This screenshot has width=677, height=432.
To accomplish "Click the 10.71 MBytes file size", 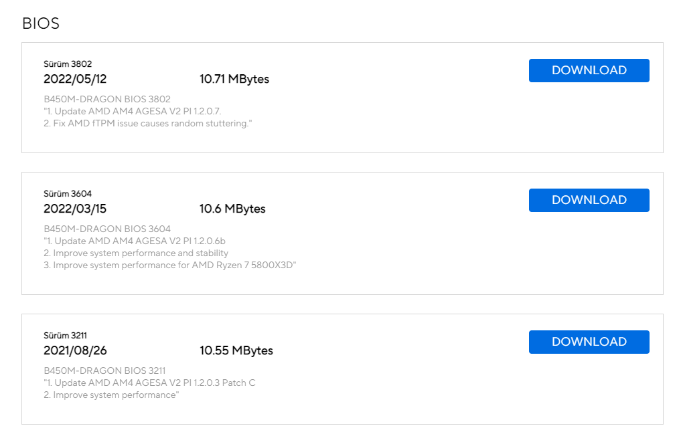I will (234, 79).
